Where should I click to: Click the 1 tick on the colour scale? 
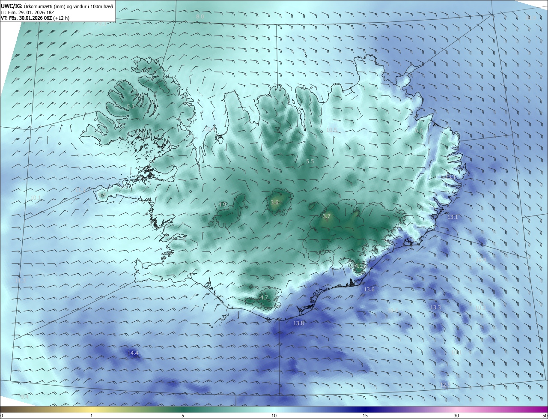coord(92,416)
